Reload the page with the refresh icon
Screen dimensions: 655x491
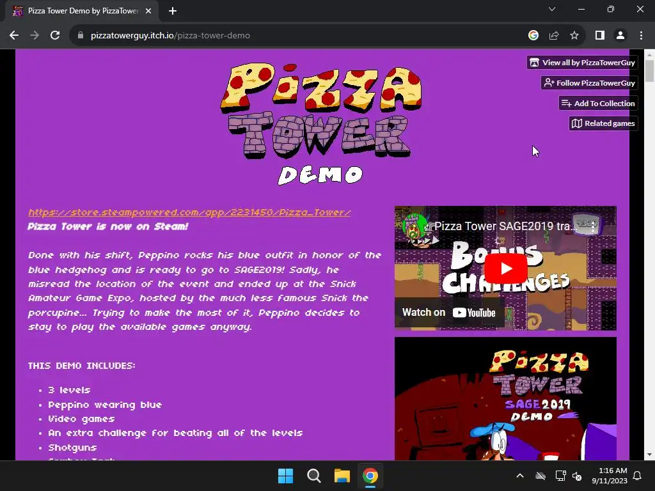[55, 36]
